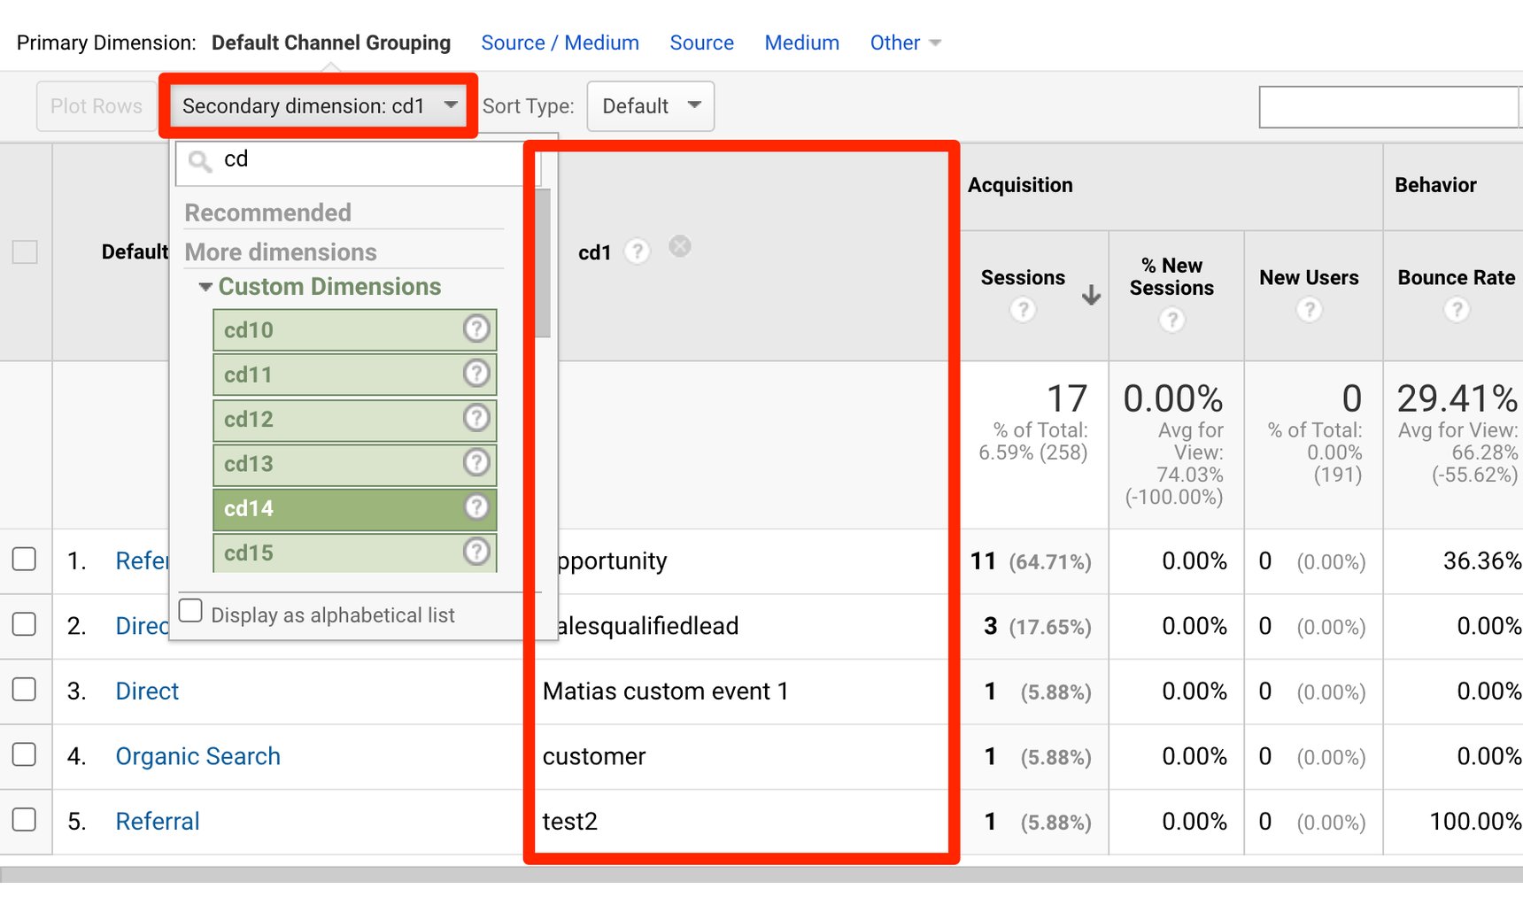
Task: Click the magnifier icon in the dimension search box
Action: point(198,161)
